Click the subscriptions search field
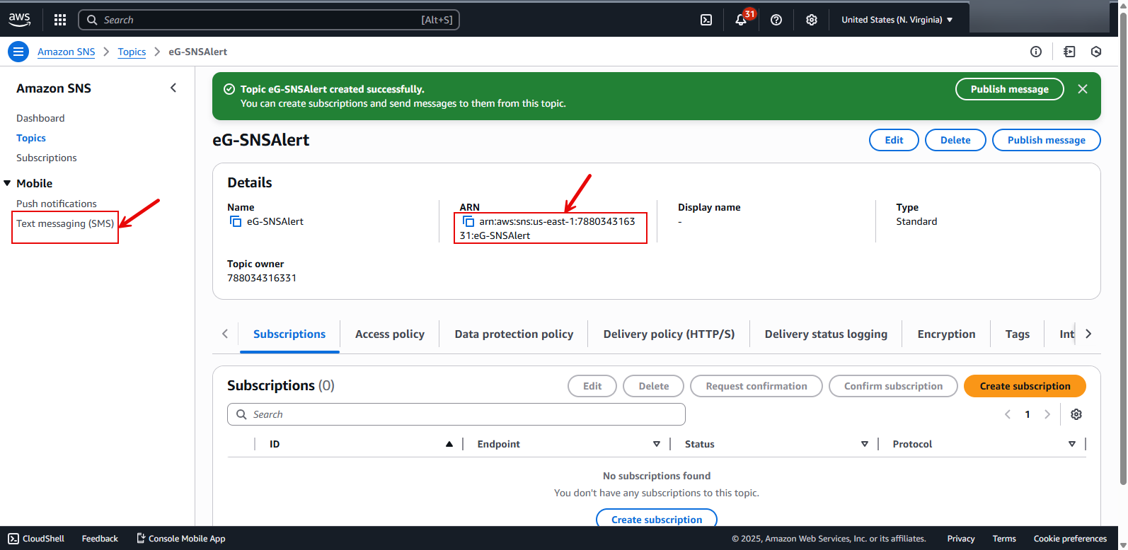The height and width of the screenshot is (550, 1128). (x=456, y=414)
